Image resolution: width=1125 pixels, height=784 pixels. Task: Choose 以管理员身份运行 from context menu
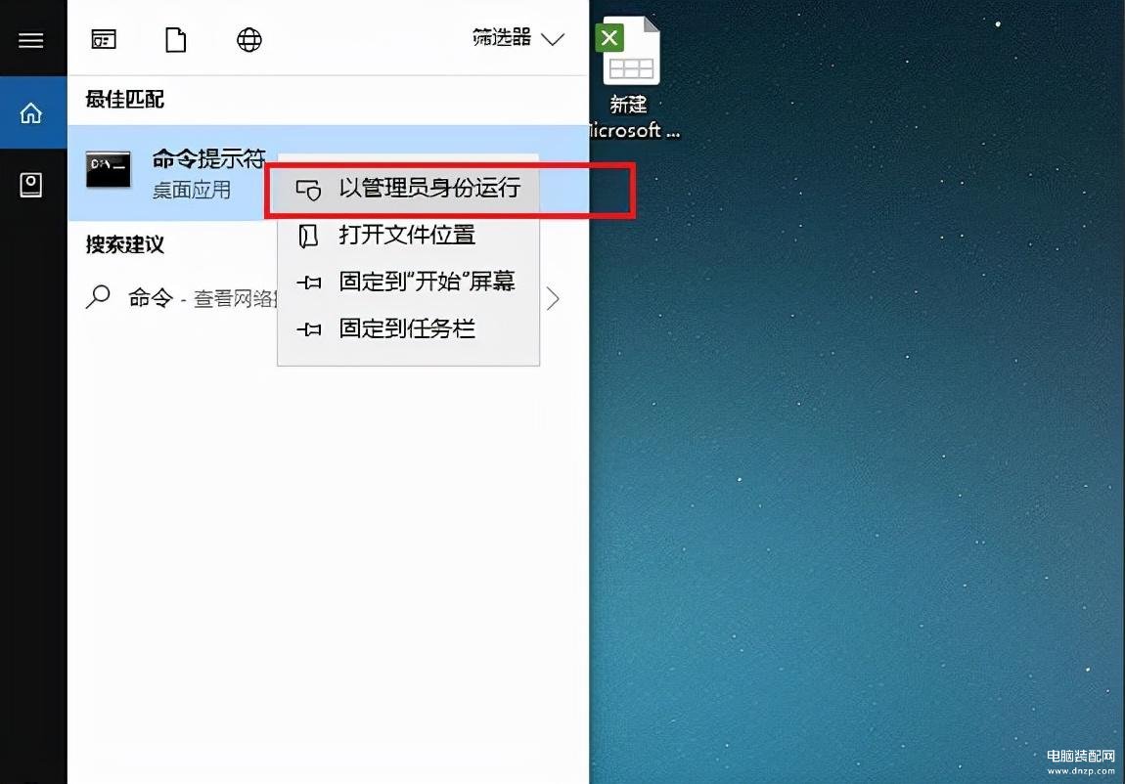point(408,189)
